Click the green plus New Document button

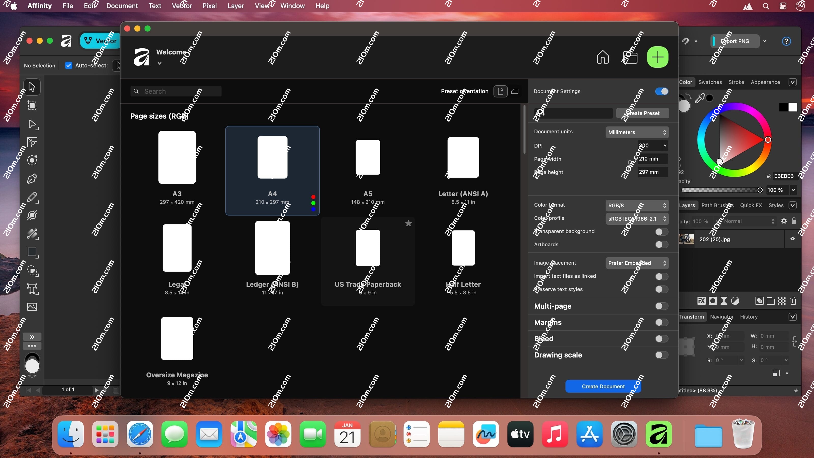658,57
